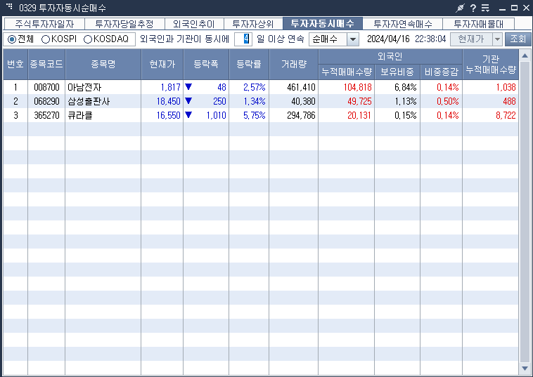
Task: Select the KOSDAQ radio button
Action: pyautogui.click(x=88, y=39)
